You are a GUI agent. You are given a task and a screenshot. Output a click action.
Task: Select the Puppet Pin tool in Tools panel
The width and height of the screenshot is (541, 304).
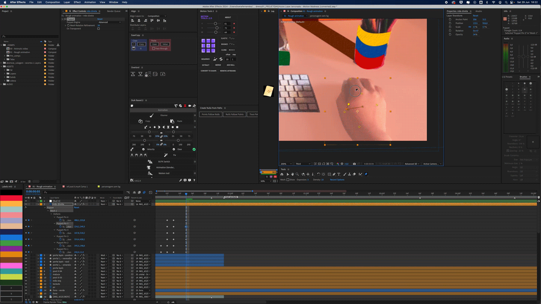[366, 174]
